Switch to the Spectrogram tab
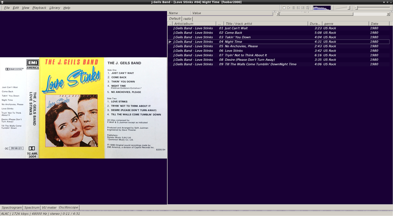393x216 pixels. 12,207
